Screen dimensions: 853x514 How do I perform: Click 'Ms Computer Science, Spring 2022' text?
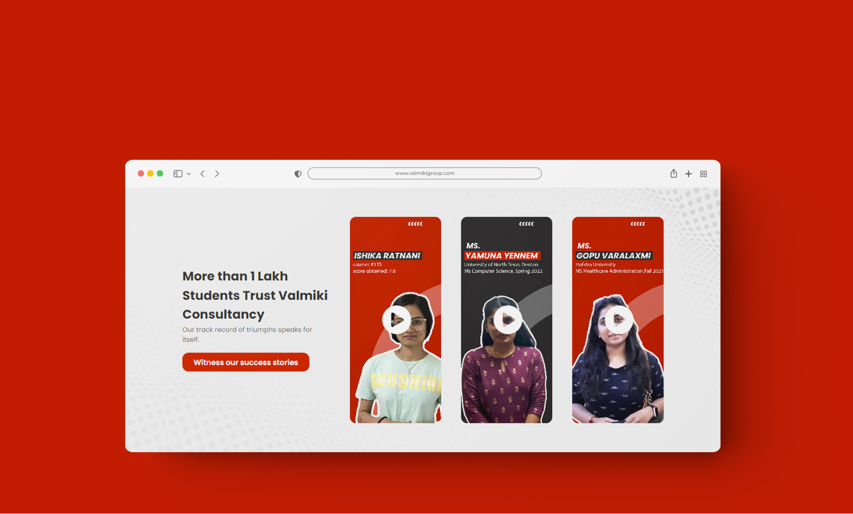[x=503, y=271]
